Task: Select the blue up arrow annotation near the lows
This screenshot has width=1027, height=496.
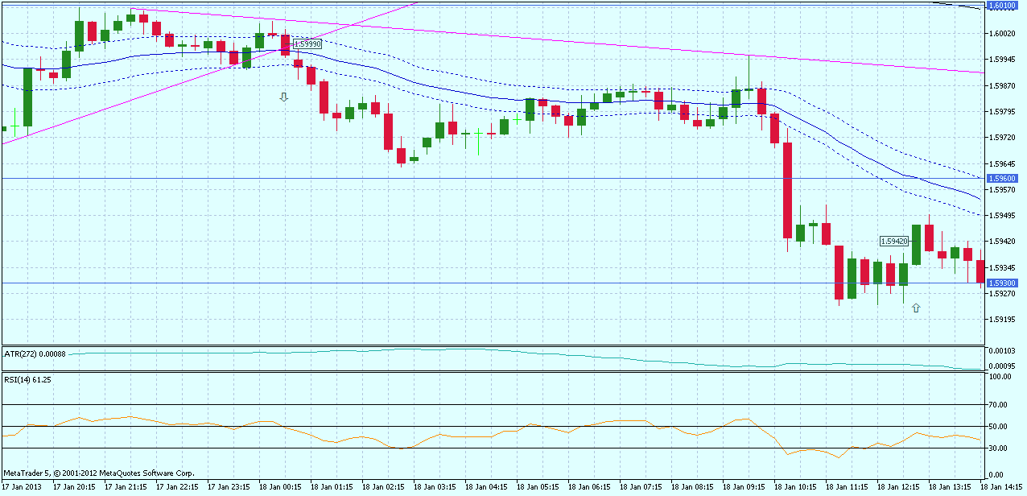Action: [x=916, y=308]
